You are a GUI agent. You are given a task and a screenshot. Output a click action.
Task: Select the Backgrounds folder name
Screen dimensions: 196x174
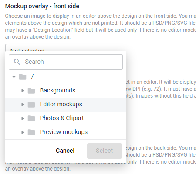point(57,90)
